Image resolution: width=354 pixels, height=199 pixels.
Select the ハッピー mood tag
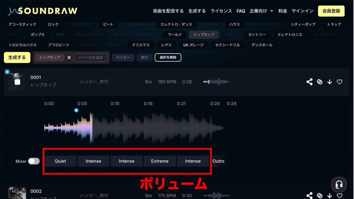[x=123, y=58]
